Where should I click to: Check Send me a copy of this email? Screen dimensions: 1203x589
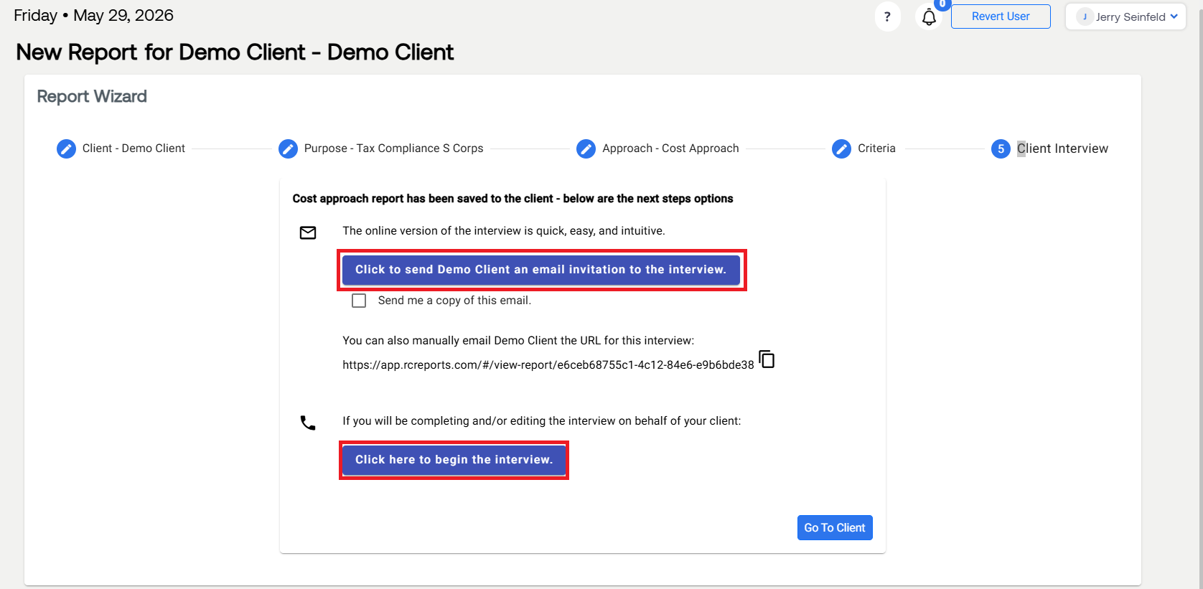coord(359,301)
